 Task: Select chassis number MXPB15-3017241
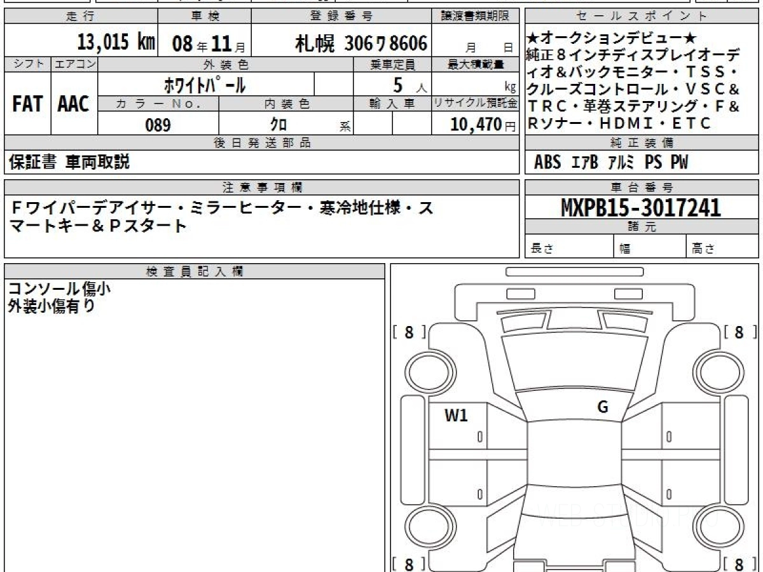pos(641,207)
